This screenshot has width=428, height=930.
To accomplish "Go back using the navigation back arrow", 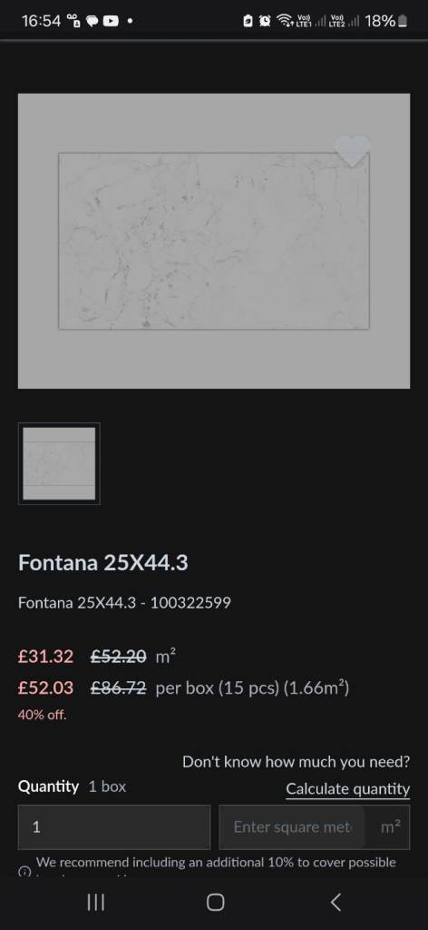I will [x=336, y=902].
